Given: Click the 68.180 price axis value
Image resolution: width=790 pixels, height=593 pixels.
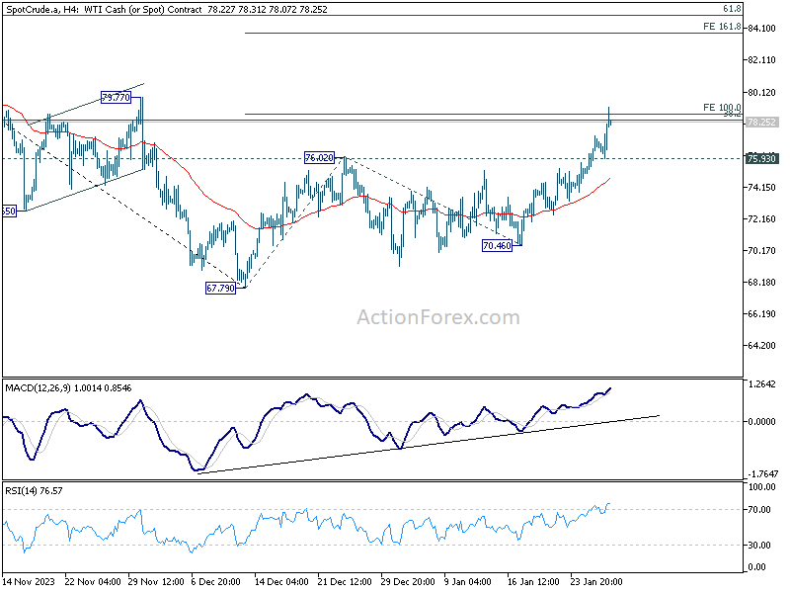Looking at the screenshot, I should (x=761, y=283).
